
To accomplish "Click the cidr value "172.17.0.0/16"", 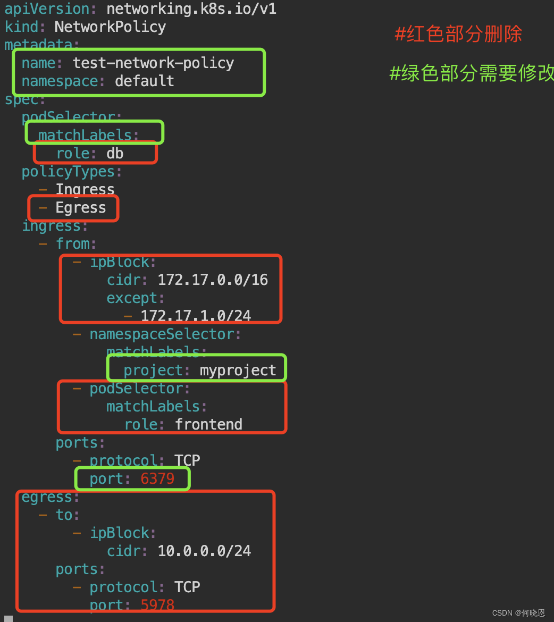I will click(x=212, y=280).
